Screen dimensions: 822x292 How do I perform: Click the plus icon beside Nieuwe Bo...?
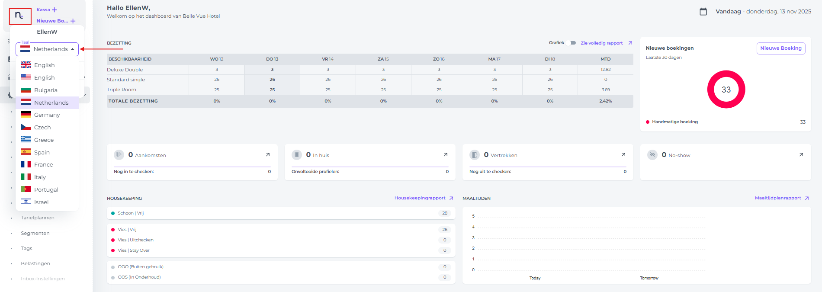(73, 21)
